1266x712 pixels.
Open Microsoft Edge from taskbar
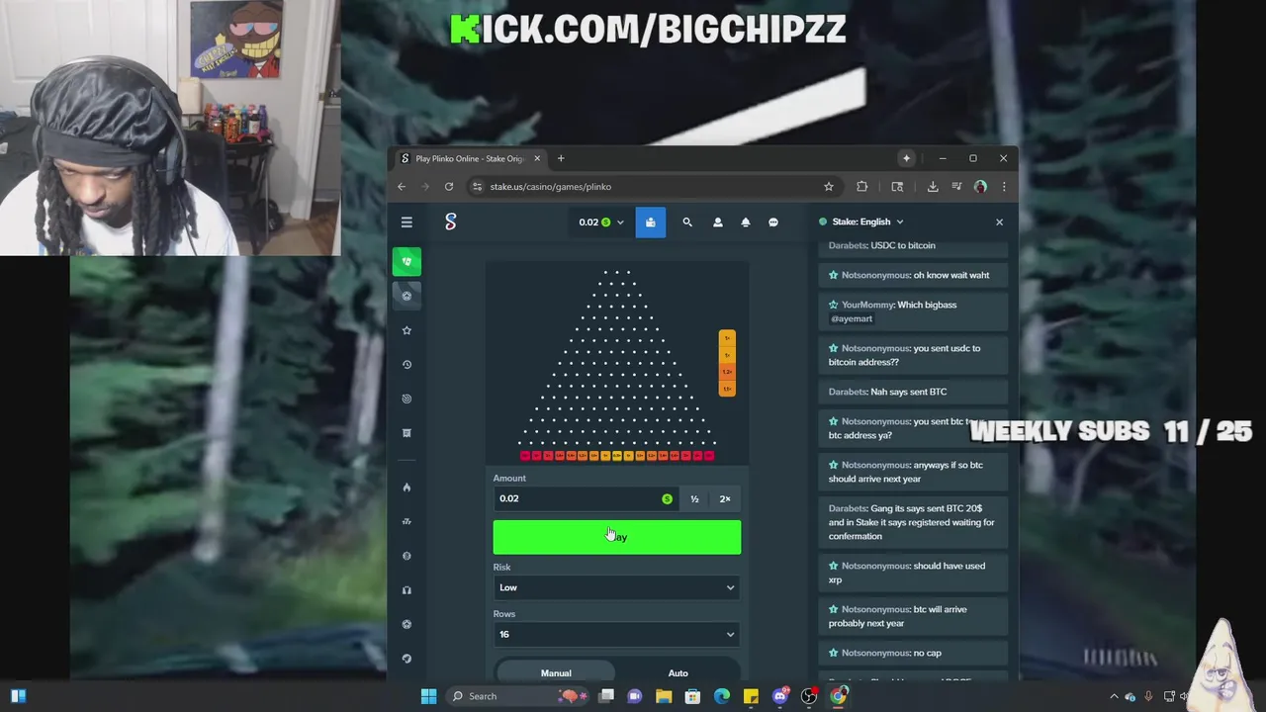click(x=722, y=696)
